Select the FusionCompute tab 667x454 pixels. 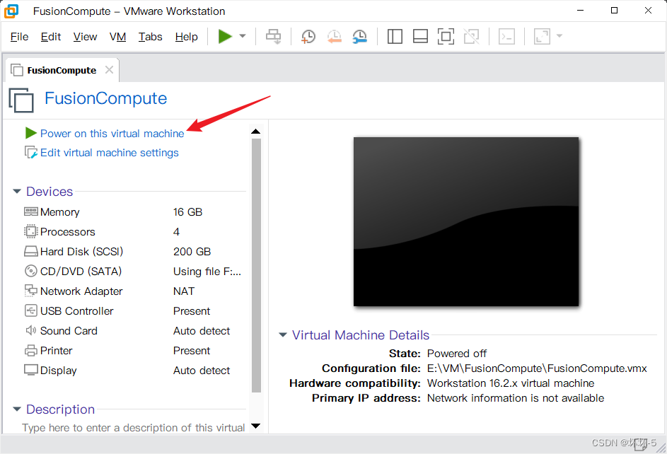coord(62,70)
